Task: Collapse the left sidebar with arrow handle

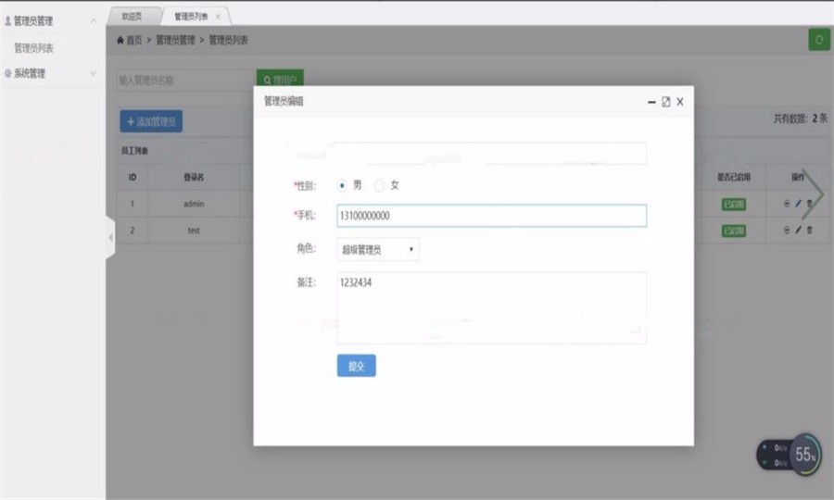Action: 110,238
